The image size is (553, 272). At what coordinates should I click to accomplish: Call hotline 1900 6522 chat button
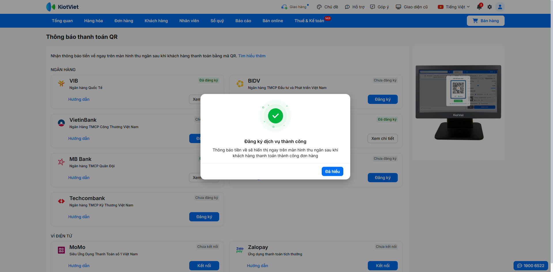coord(531,266)
